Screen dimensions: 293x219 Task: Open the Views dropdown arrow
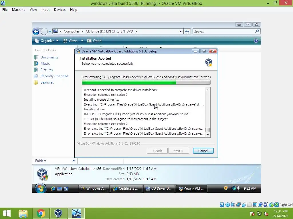point(82,41)
